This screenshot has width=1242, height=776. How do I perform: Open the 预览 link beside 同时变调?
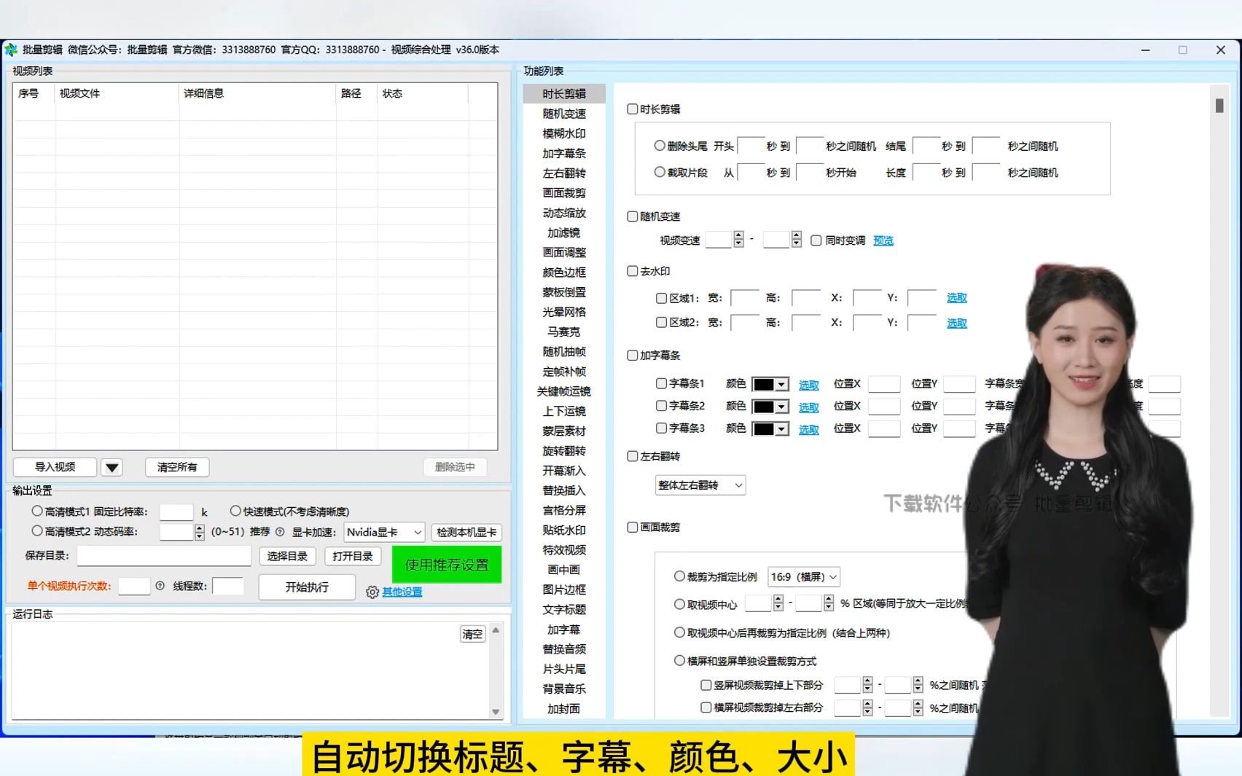click(883, 240)
